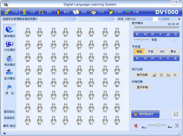Toggle the red X mute icon
Image resolution: width=183 pixels, height=136 pixels.
(136, 126)
